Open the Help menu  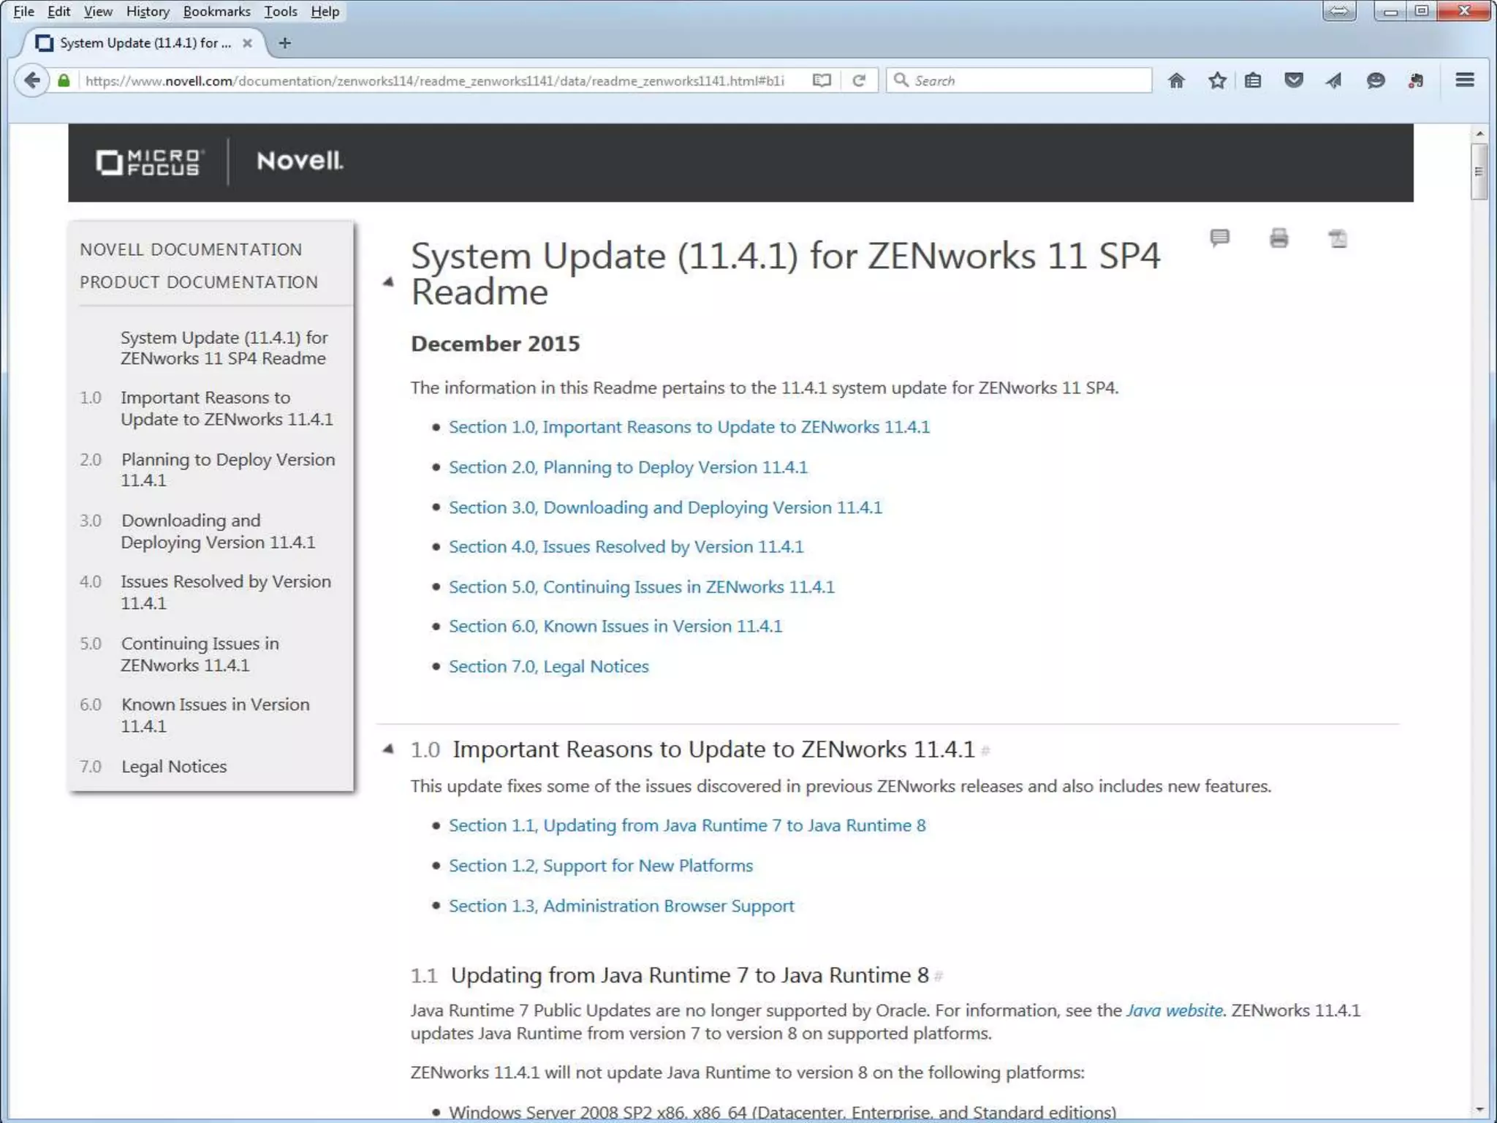pyautogui.click(x=325, y=11)
